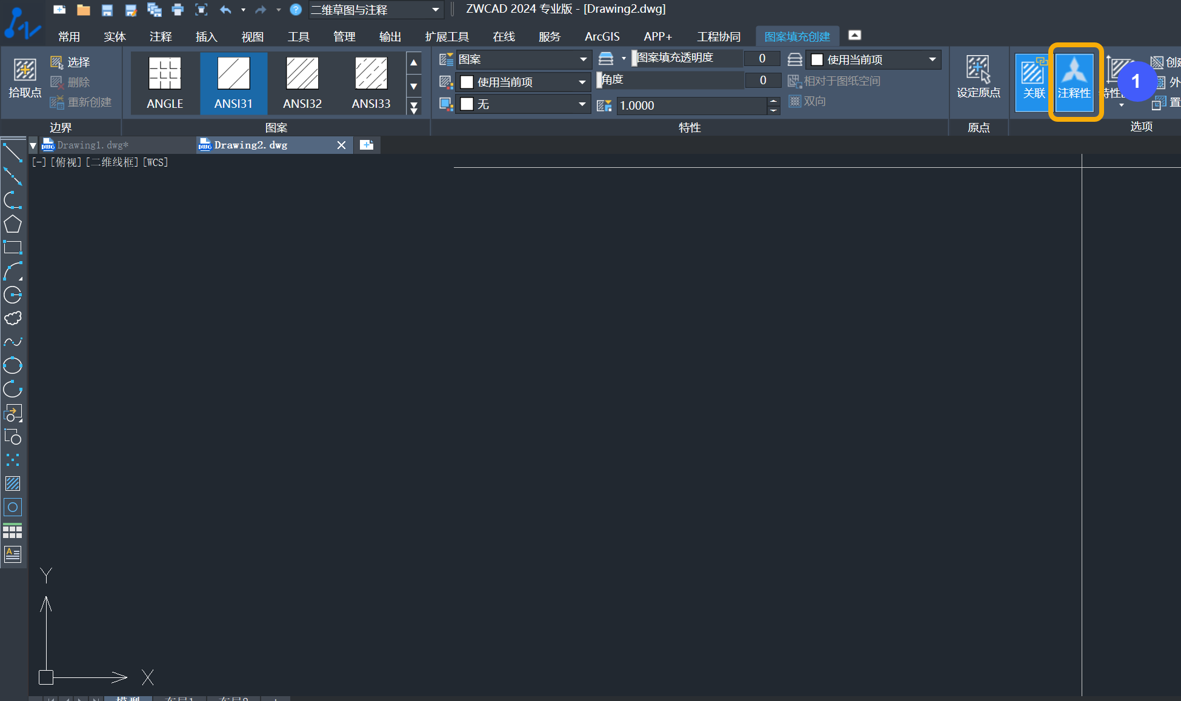
Task: Click Set Origin (设定原点) icon
Action: [978, 77]
